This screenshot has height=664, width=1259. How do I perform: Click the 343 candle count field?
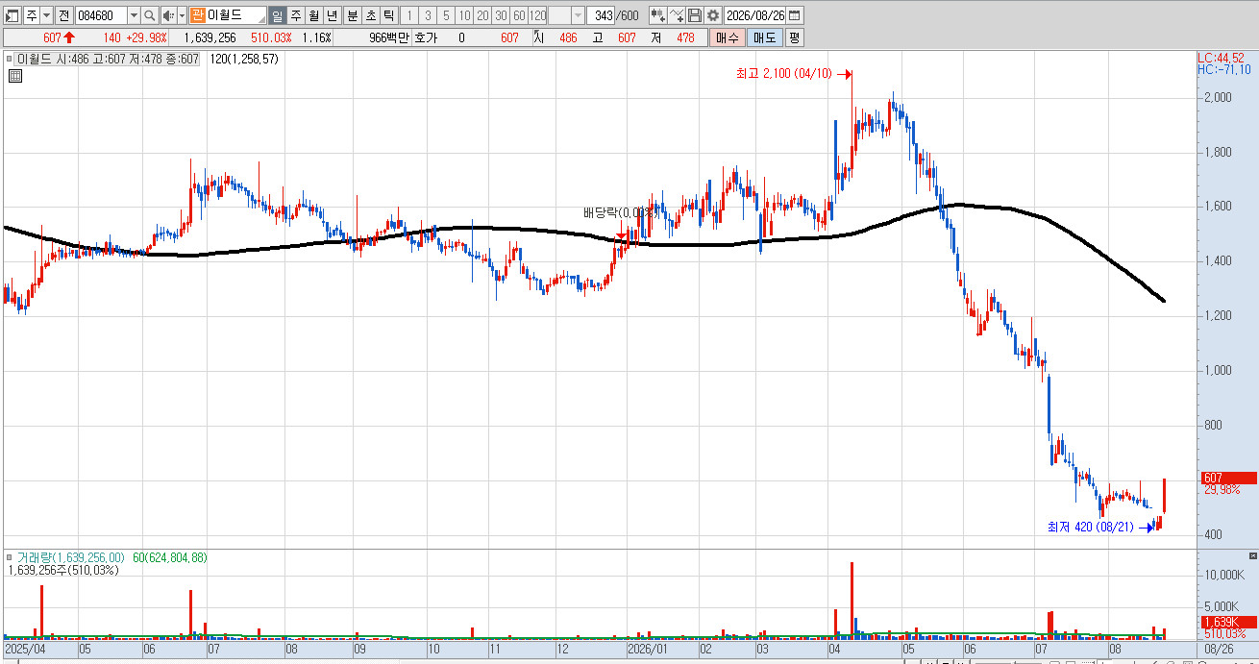[601, 15]
